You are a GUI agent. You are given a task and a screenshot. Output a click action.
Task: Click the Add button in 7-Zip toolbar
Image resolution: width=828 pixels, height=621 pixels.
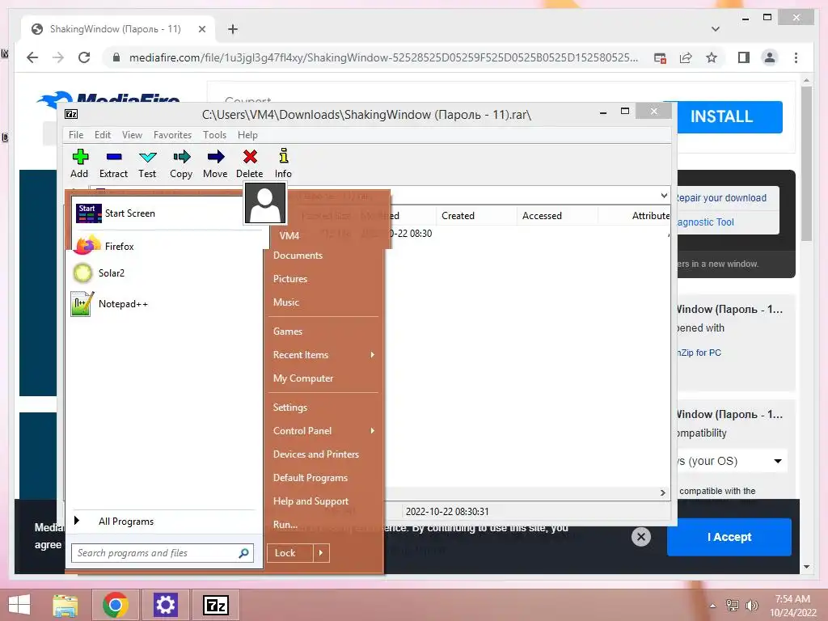pyautogui.click(x=80, y=163)
